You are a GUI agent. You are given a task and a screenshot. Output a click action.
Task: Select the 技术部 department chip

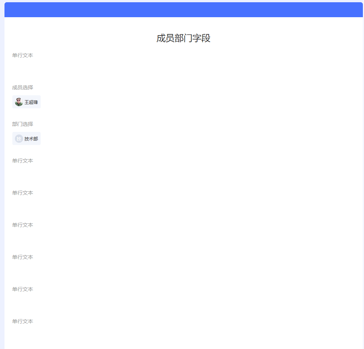[x=26, y=138]
